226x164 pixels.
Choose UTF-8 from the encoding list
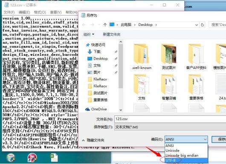186,160
